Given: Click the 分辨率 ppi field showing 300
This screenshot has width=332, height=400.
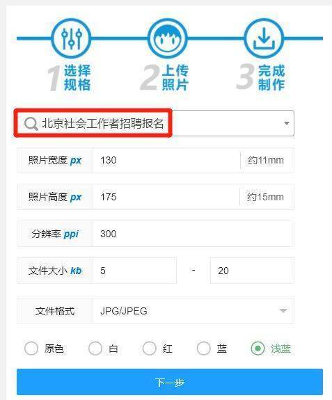Looking at the screenshot, I should (x=193, y=234).
